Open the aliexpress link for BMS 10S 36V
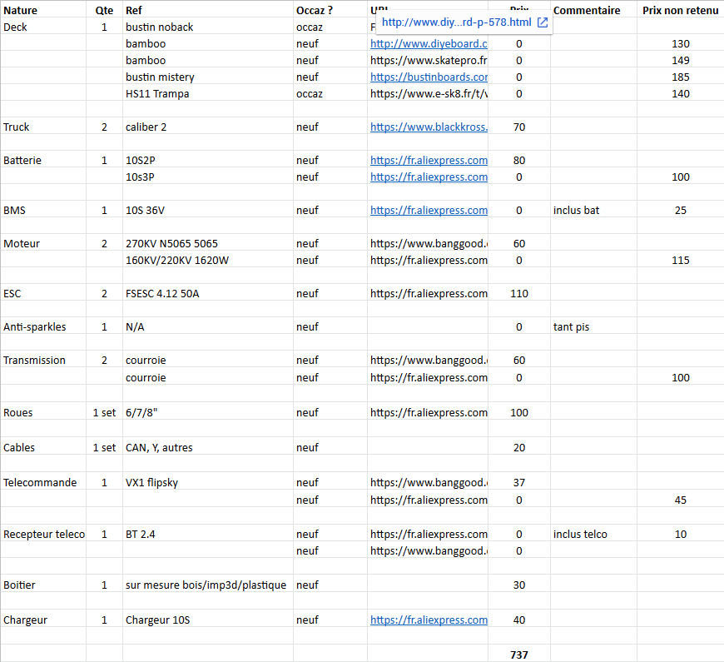The width and height of the screenshot is (724, 662). click(x=429, y=210)
